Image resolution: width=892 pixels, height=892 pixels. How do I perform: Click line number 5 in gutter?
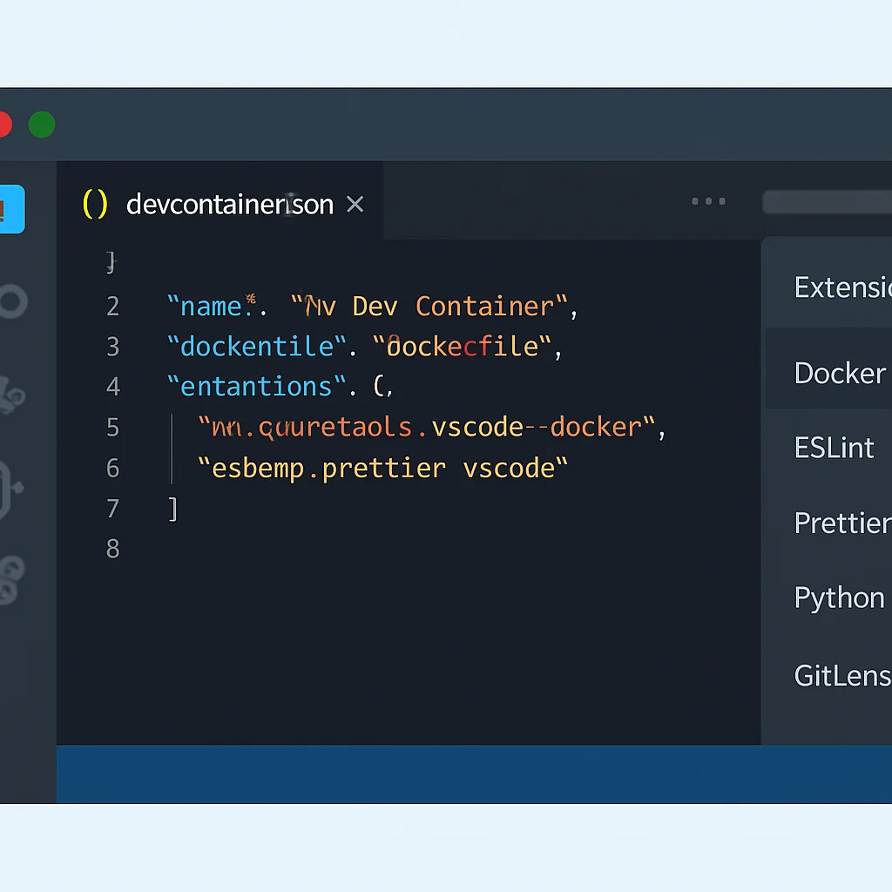point(113,427)
